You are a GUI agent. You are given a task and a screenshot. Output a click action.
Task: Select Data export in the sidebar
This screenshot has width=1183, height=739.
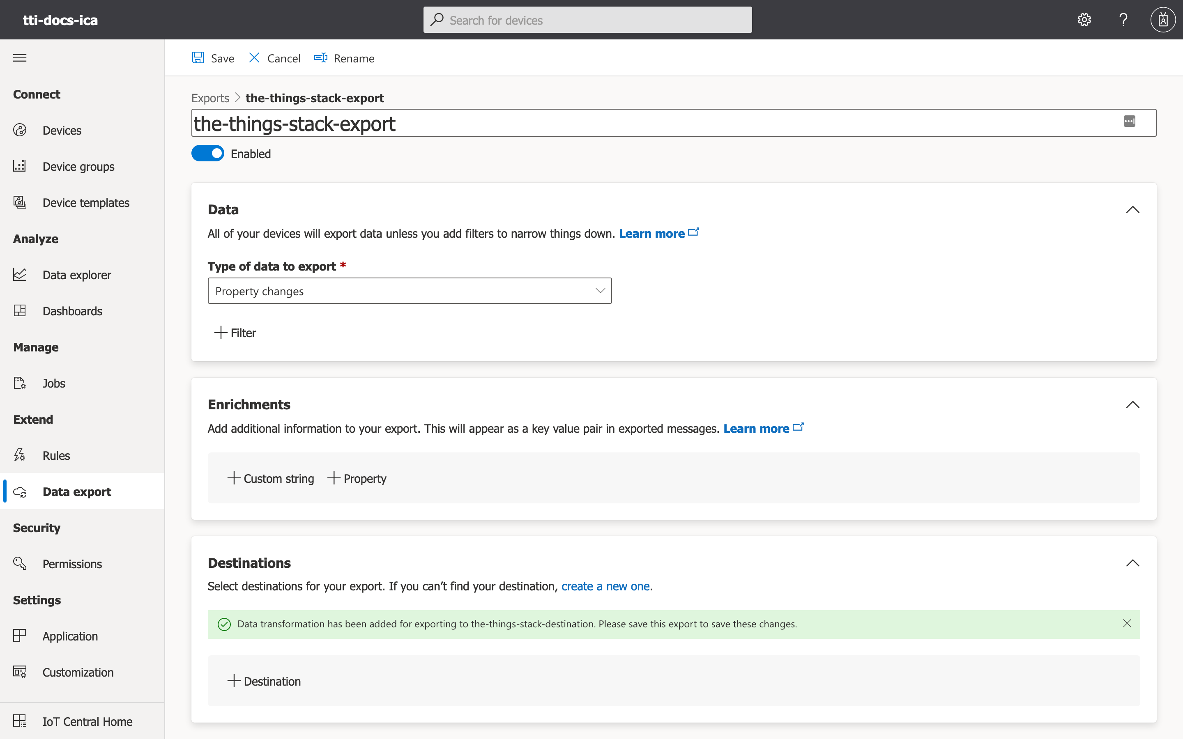click(76, 492)
